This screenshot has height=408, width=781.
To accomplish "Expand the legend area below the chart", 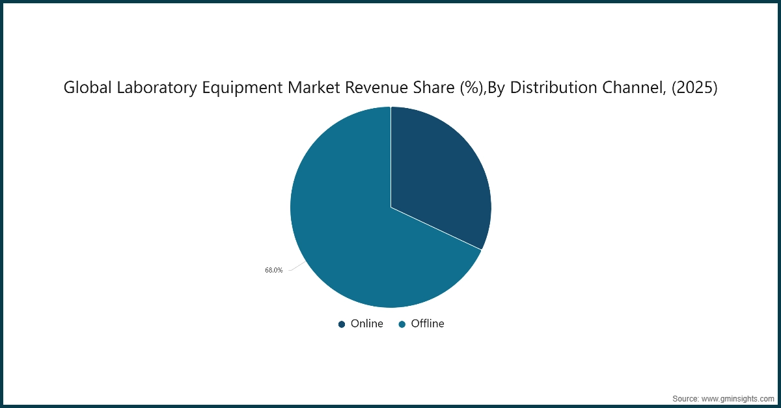I will pos(390,323).
